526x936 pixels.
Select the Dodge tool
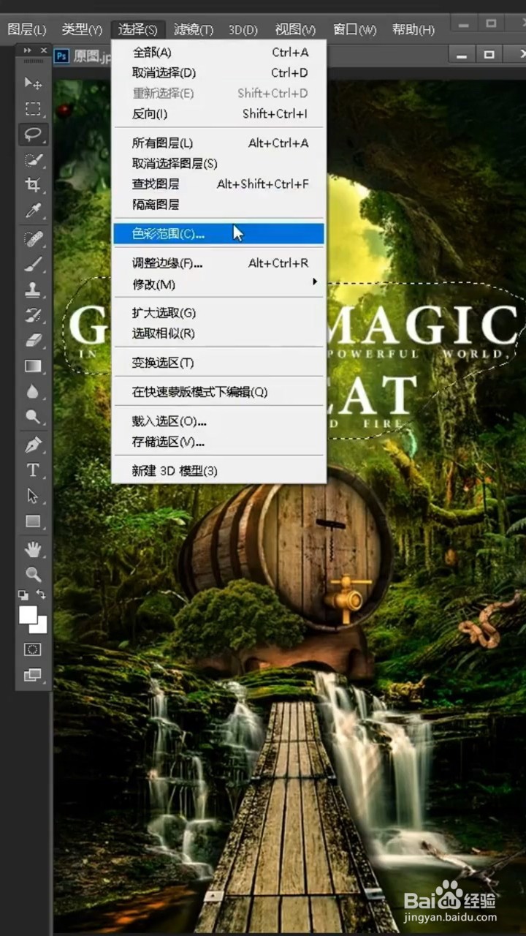(33, 418)
